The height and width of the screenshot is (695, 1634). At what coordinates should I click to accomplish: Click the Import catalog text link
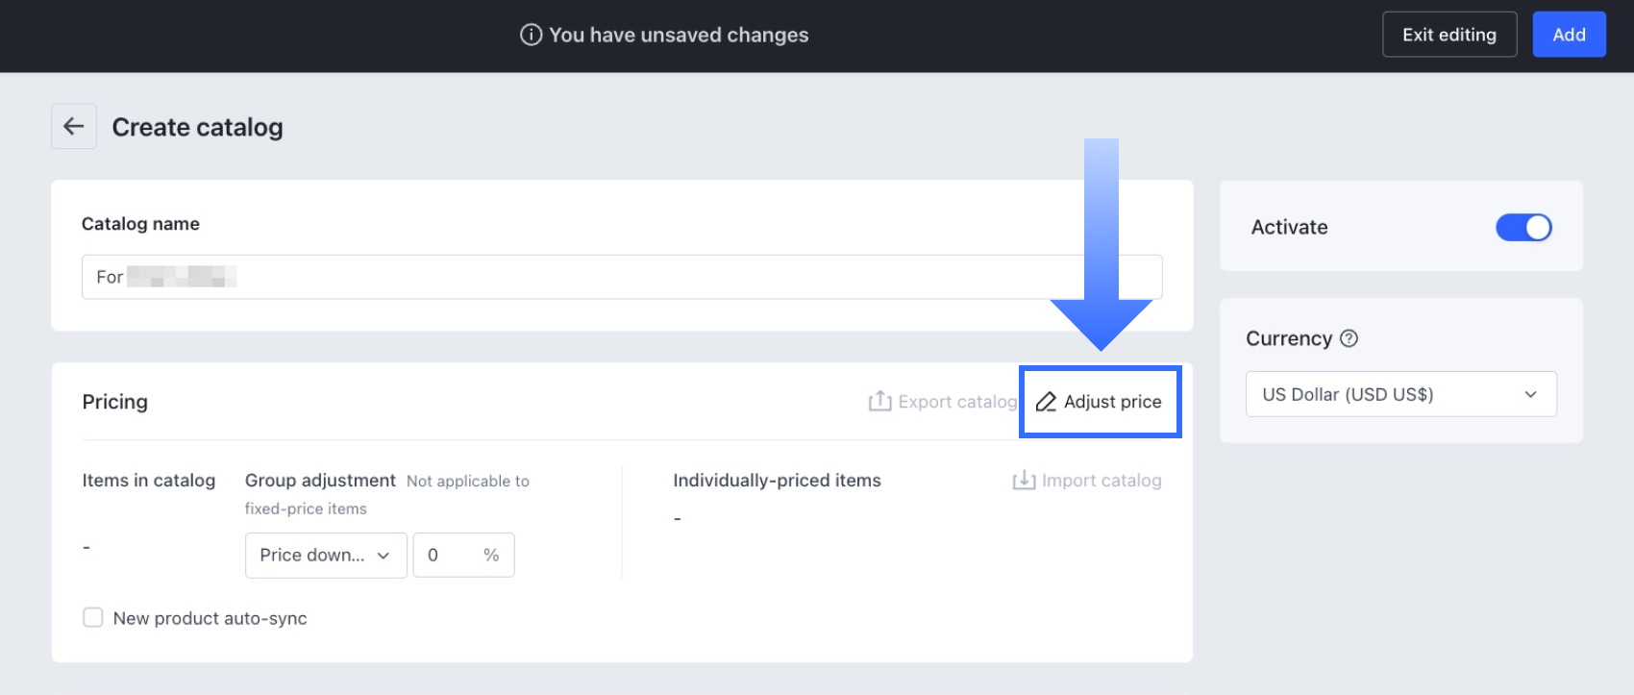(x=1102, y=480)
